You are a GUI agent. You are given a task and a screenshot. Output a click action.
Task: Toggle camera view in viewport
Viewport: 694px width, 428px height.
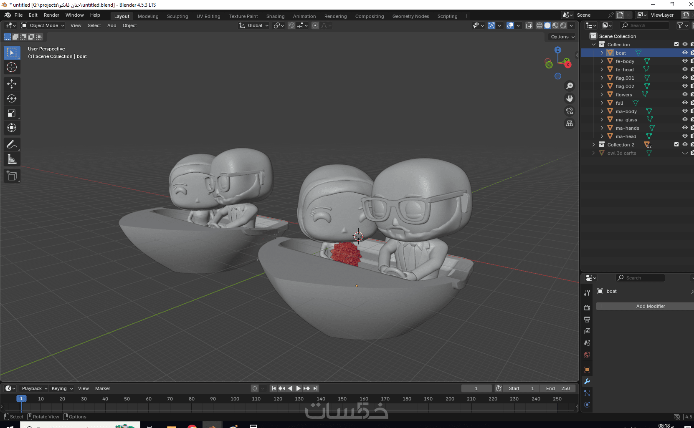coord(570,111)
